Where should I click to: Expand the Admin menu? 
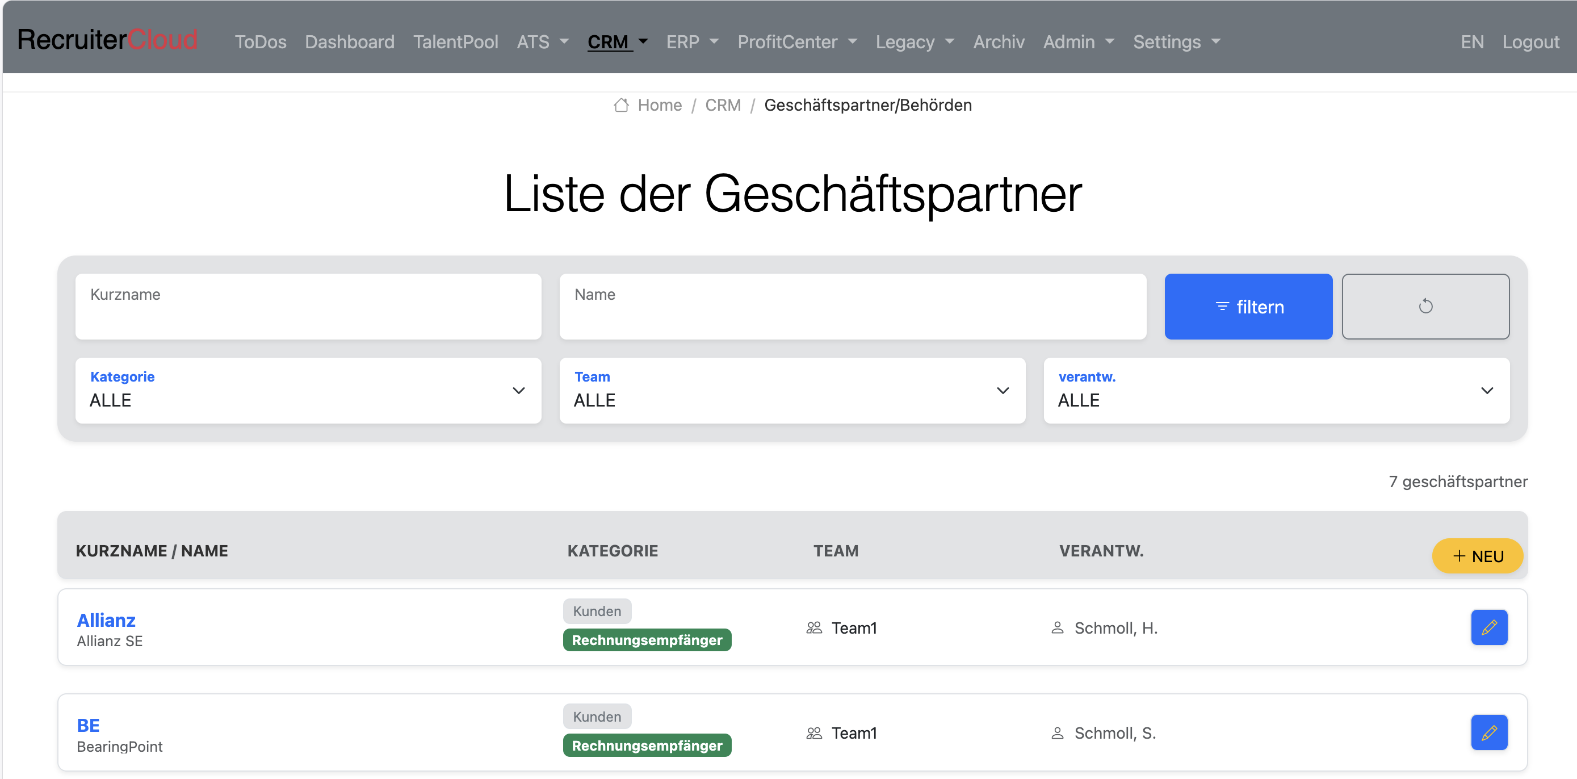point(1078,41)
